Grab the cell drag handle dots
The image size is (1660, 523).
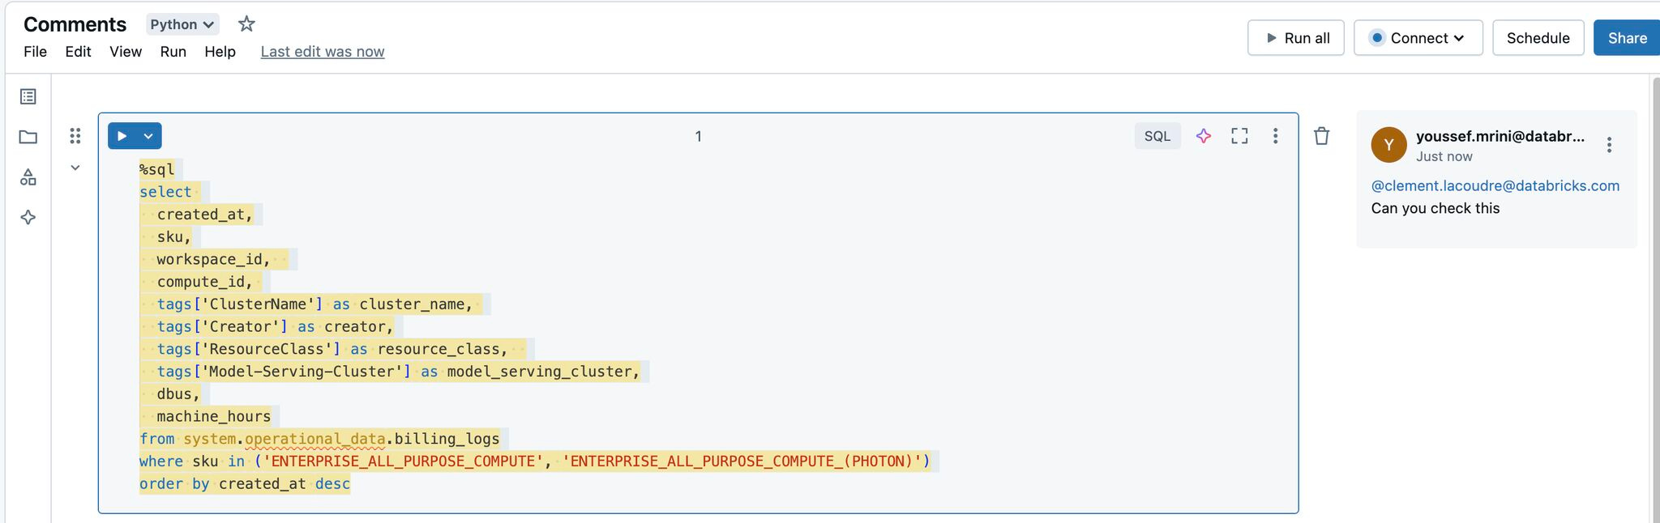tap(75, 136)
